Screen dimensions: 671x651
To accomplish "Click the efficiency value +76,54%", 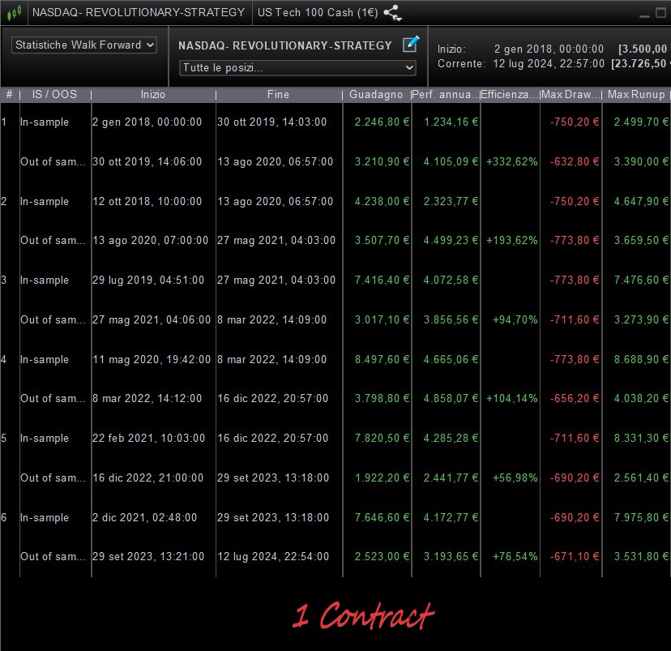I will pos(515,556).
